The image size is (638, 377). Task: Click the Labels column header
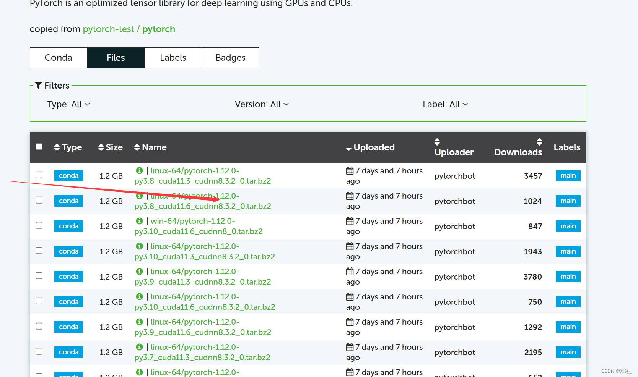click(x=567, y=147)
